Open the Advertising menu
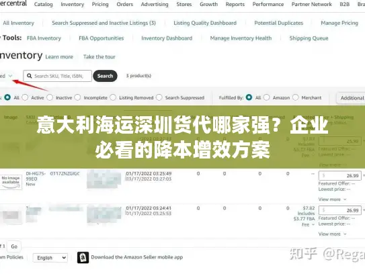This screenshot has width=365, height=274. pos(155,4)
